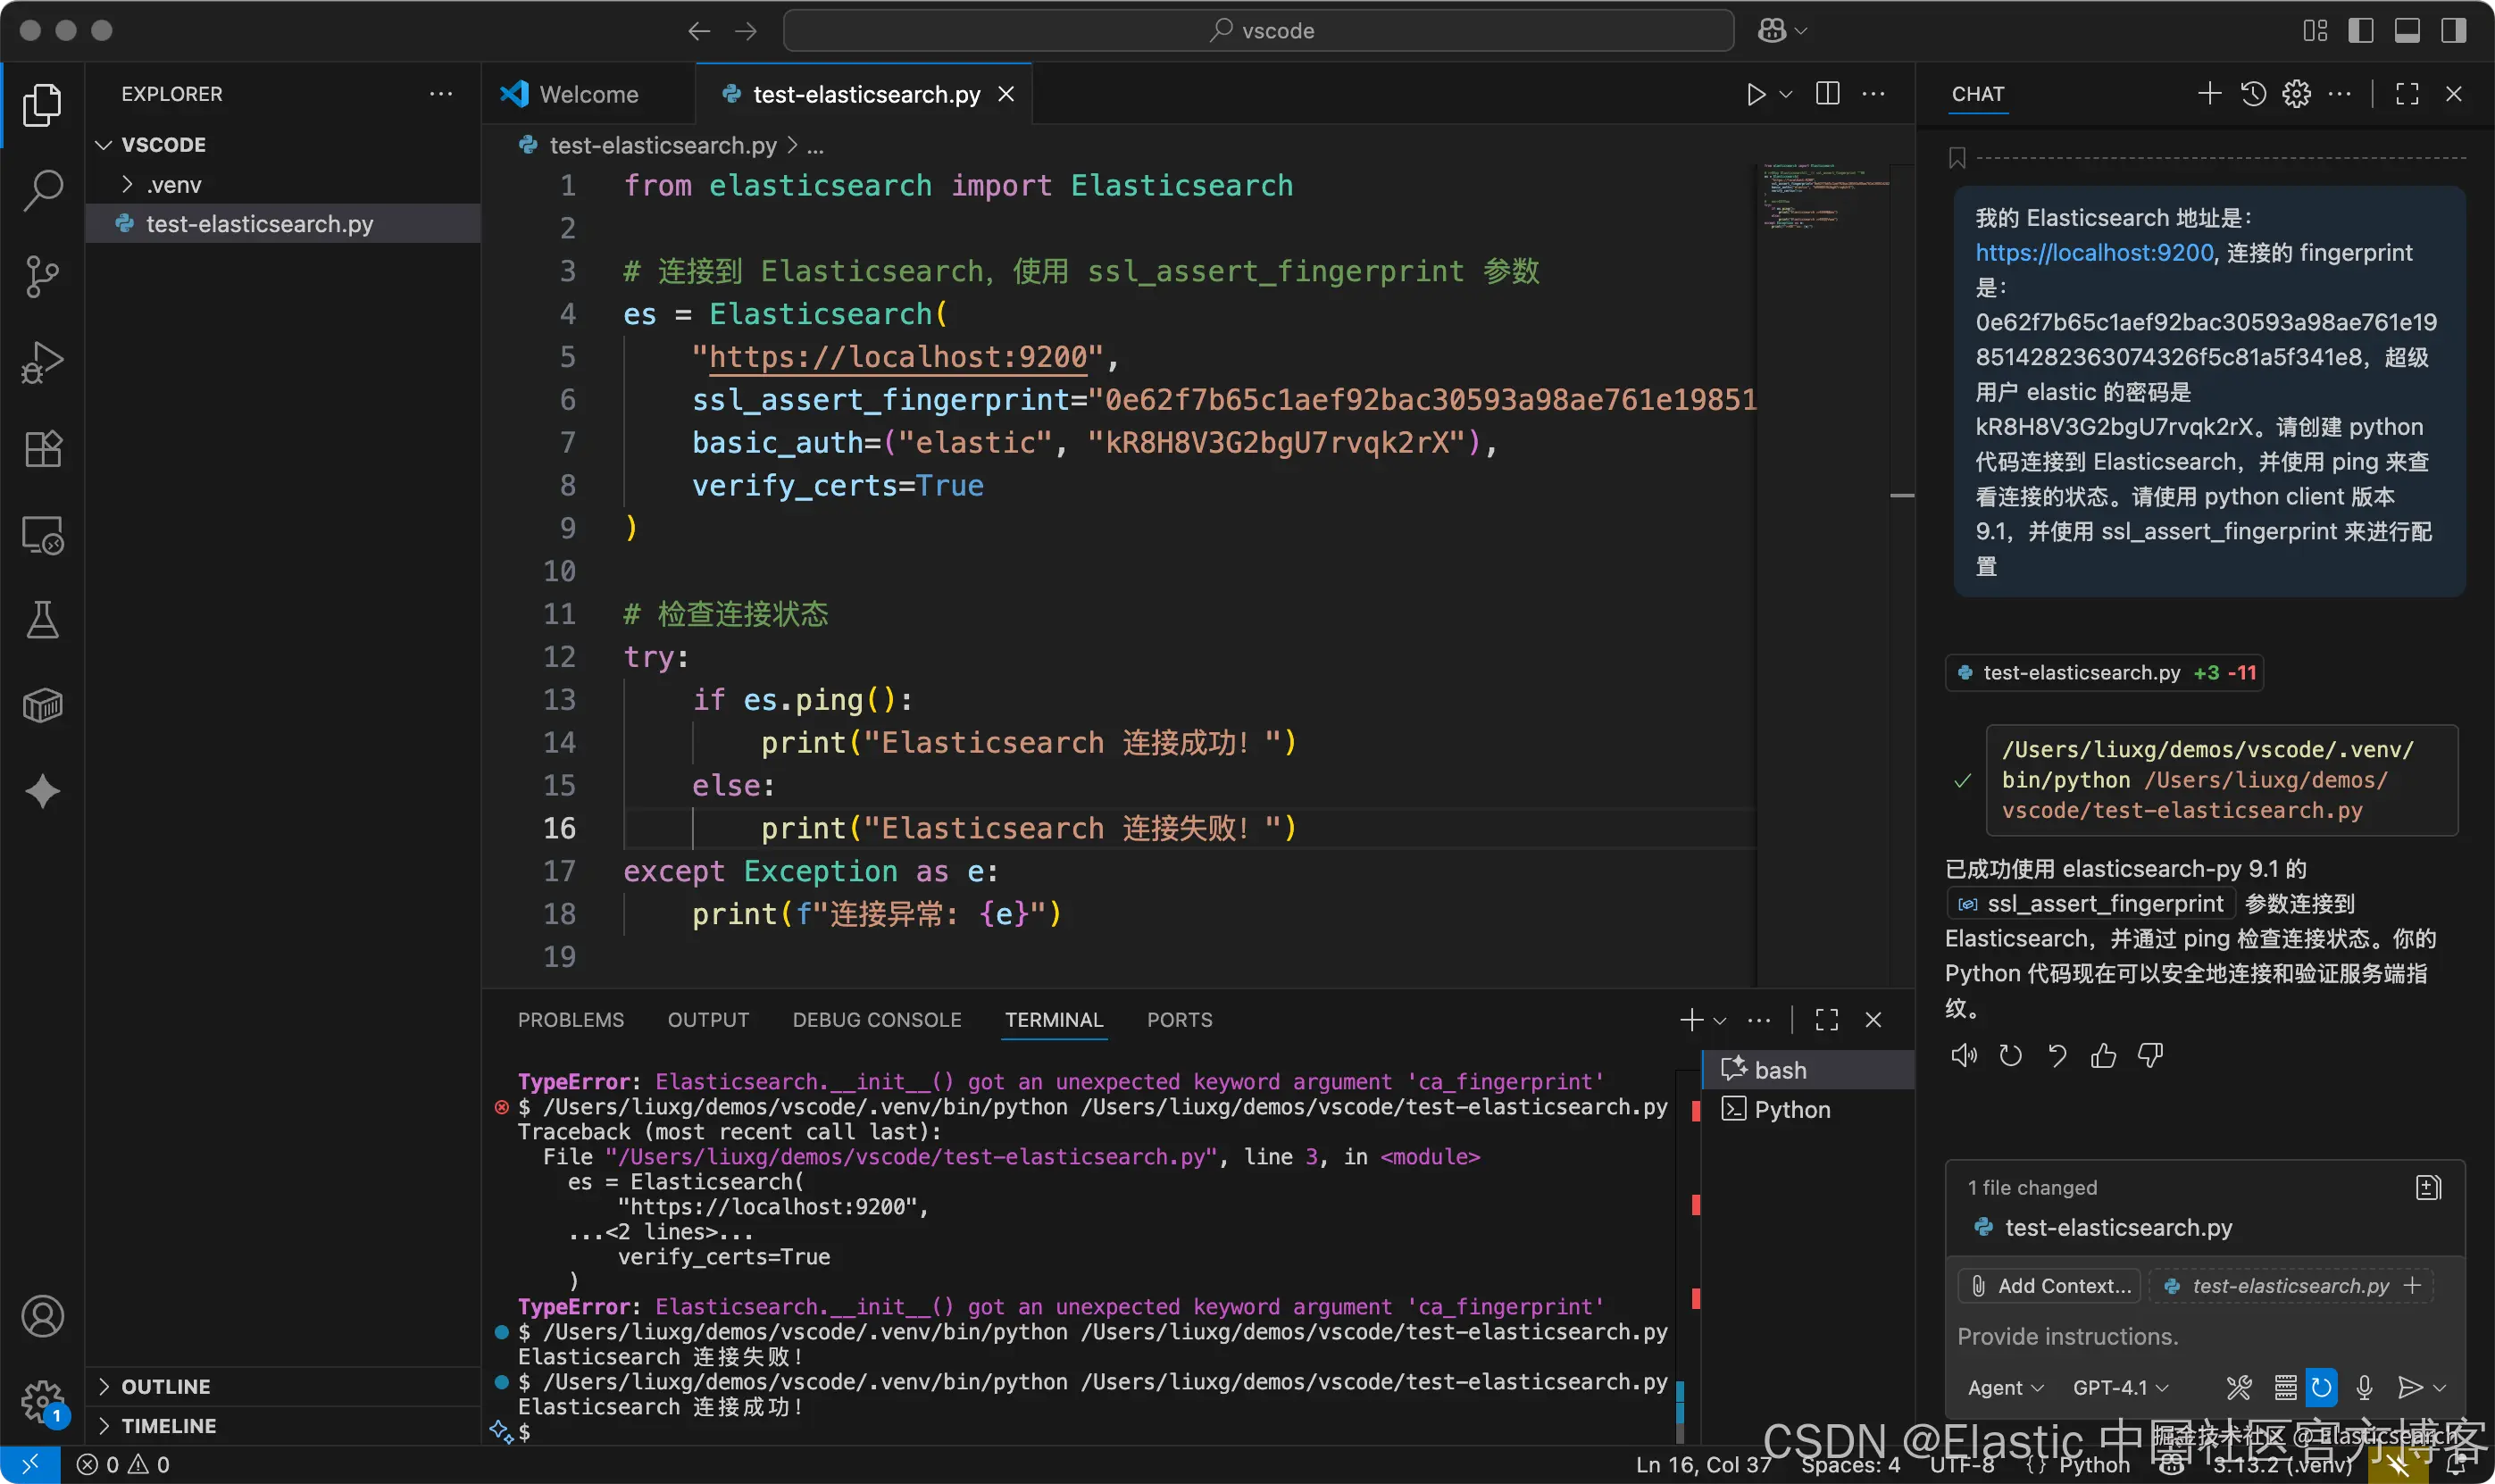Toggle the highlighted refresh button in chat input
Screen dimensions: 2495x1484
click(2321, 1387)
